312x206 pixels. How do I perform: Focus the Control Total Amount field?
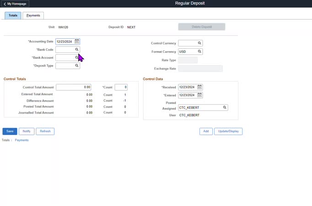pos(73,87)
